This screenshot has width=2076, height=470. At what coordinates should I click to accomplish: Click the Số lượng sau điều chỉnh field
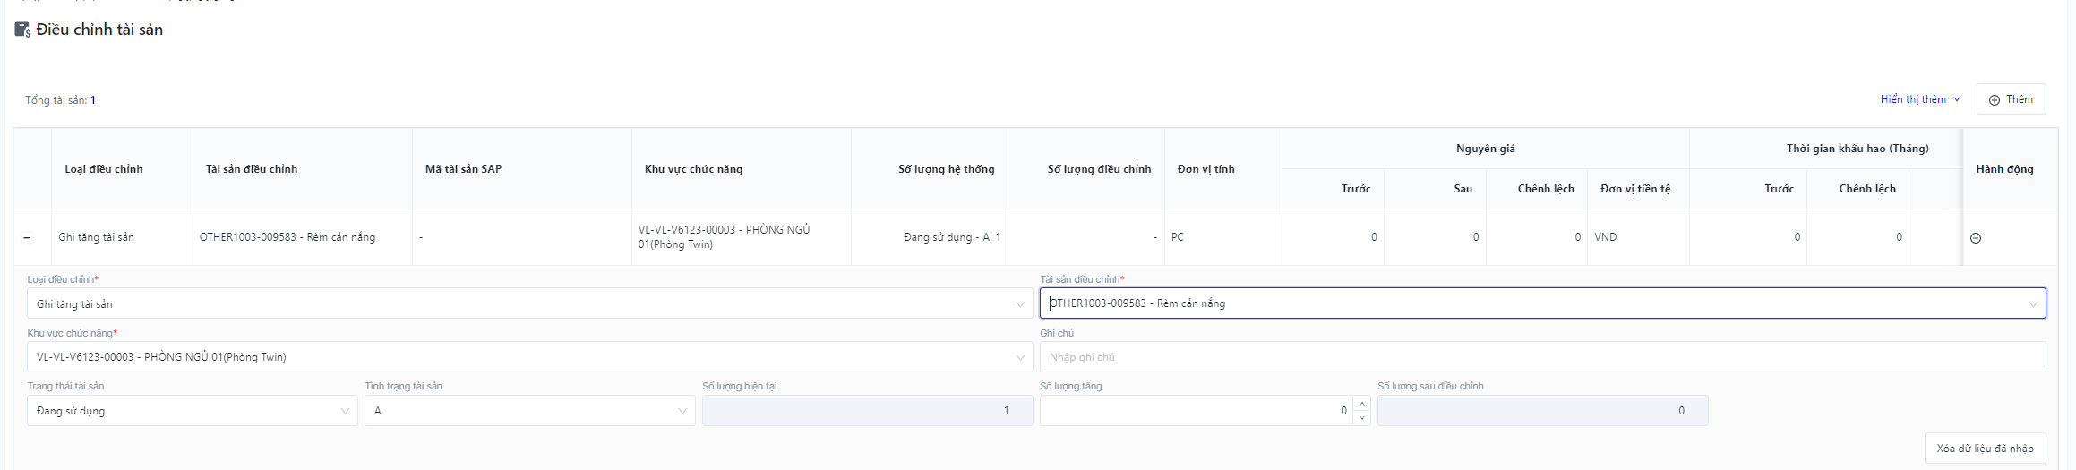pyautogui.click(x=1541, y=411)
